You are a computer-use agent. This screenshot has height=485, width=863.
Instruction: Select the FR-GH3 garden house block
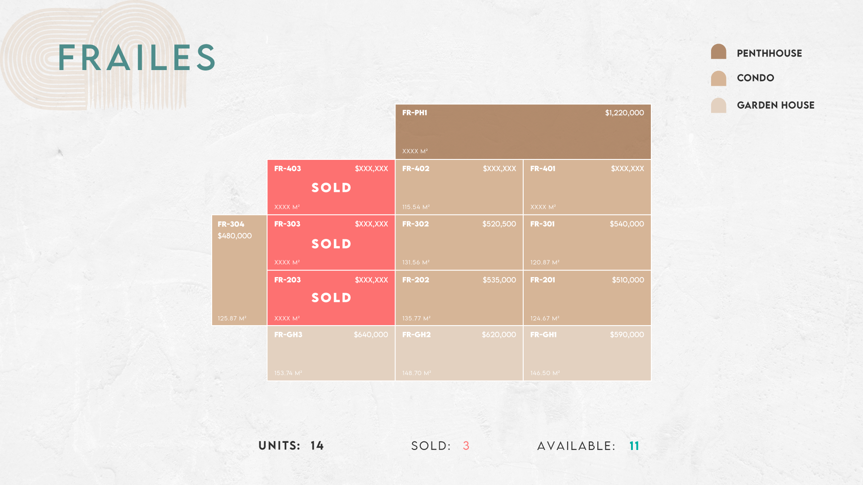tap(331, 353)
